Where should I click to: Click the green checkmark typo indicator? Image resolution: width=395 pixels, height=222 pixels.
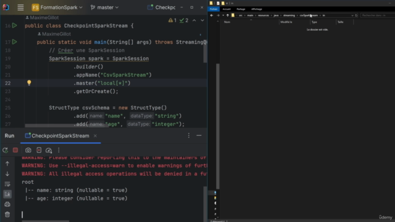pyautogui.click(x=184, y=20)
